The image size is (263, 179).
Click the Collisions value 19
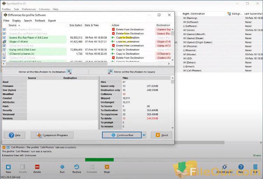coord(124,94)
